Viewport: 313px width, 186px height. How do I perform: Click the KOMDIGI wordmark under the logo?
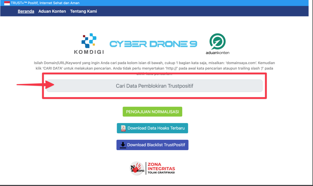click(x=89, y=52)
